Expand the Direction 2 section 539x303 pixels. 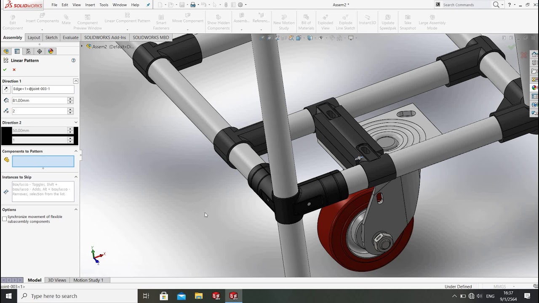76,122
